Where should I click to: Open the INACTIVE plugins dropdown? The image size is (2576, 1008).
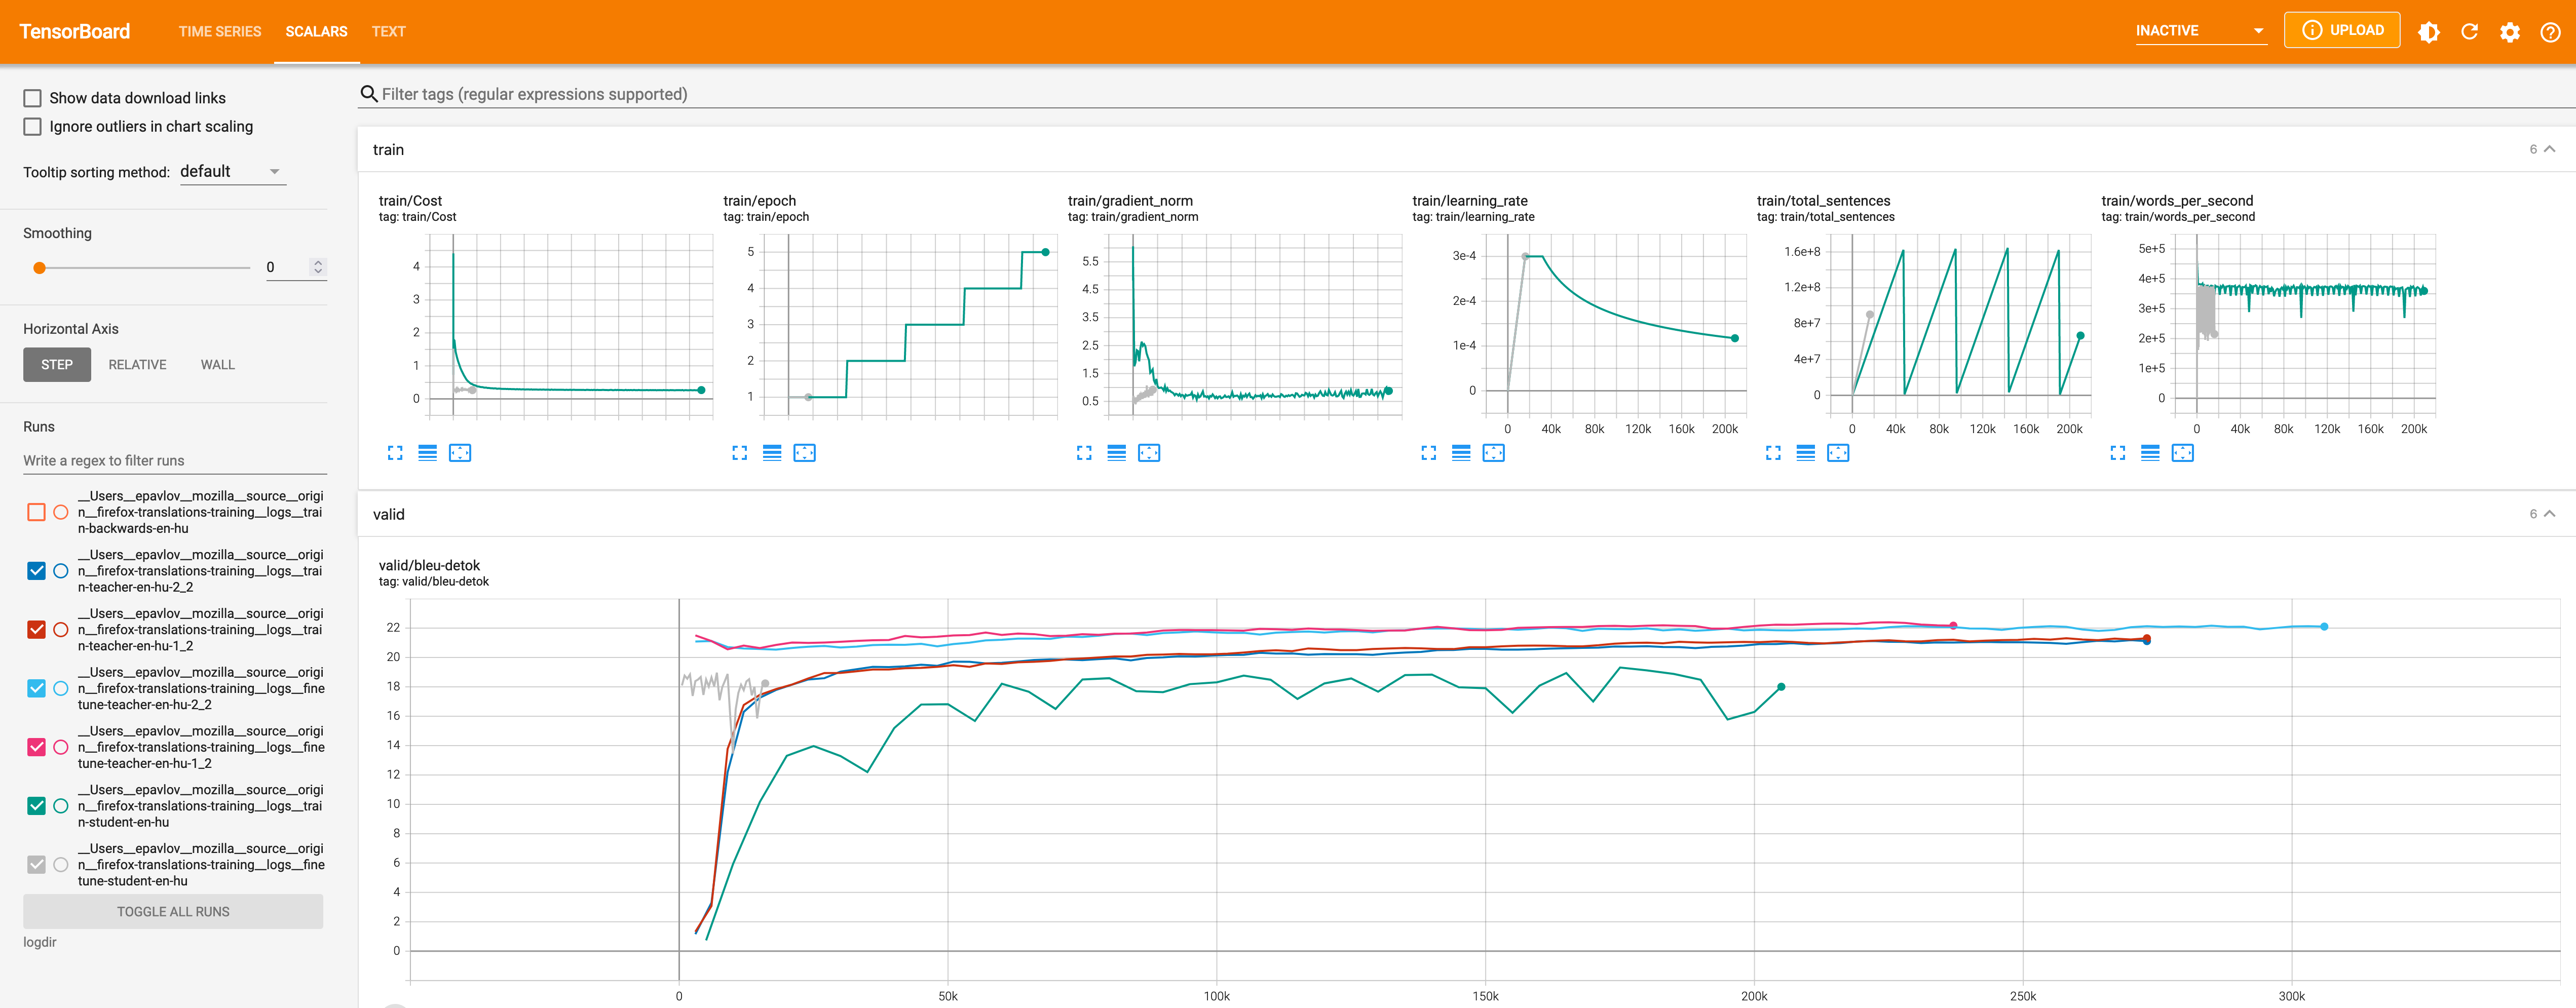pyautogui.click(x=2200, y=31)
